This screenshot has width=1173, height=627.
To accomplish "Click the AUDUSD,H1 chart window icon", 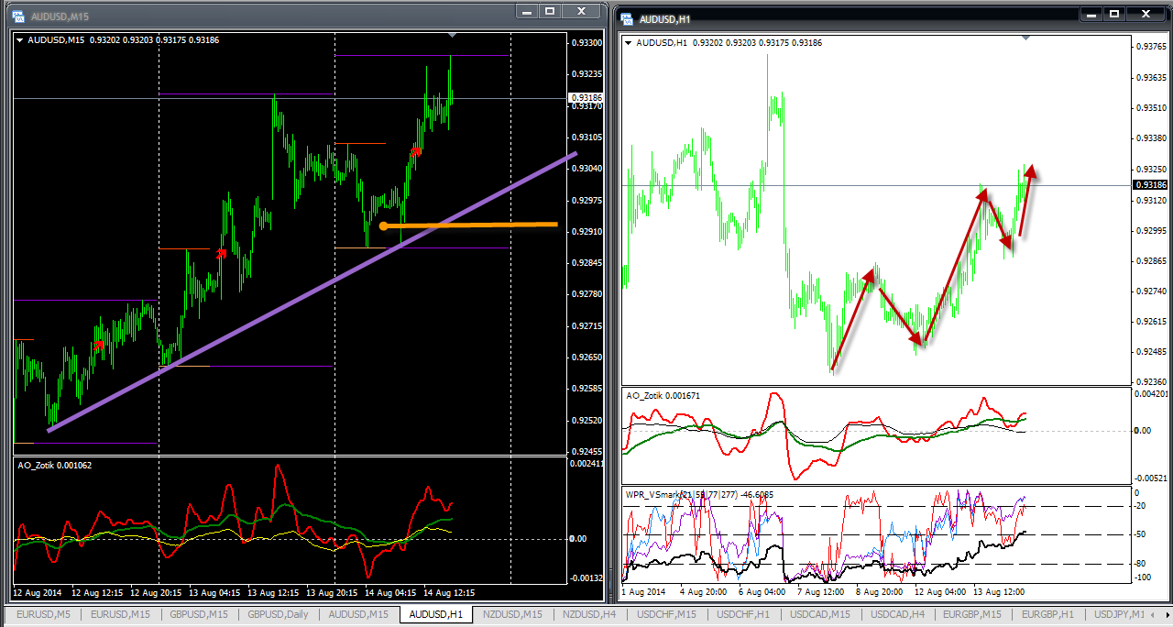I will point(627,18).
